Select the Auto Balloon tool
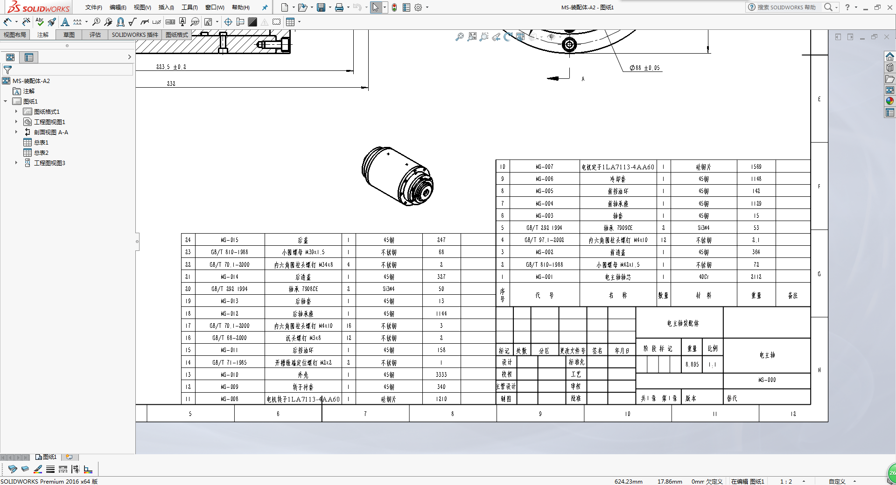Viewport: 896px width, 485px height. coord(108,21)
